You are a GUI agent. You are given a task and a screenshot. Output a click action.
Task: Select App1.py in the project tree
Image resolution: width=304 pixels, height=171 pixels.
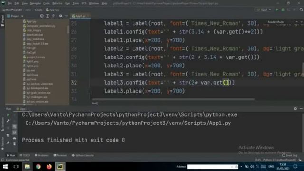(x=29, y=21)
